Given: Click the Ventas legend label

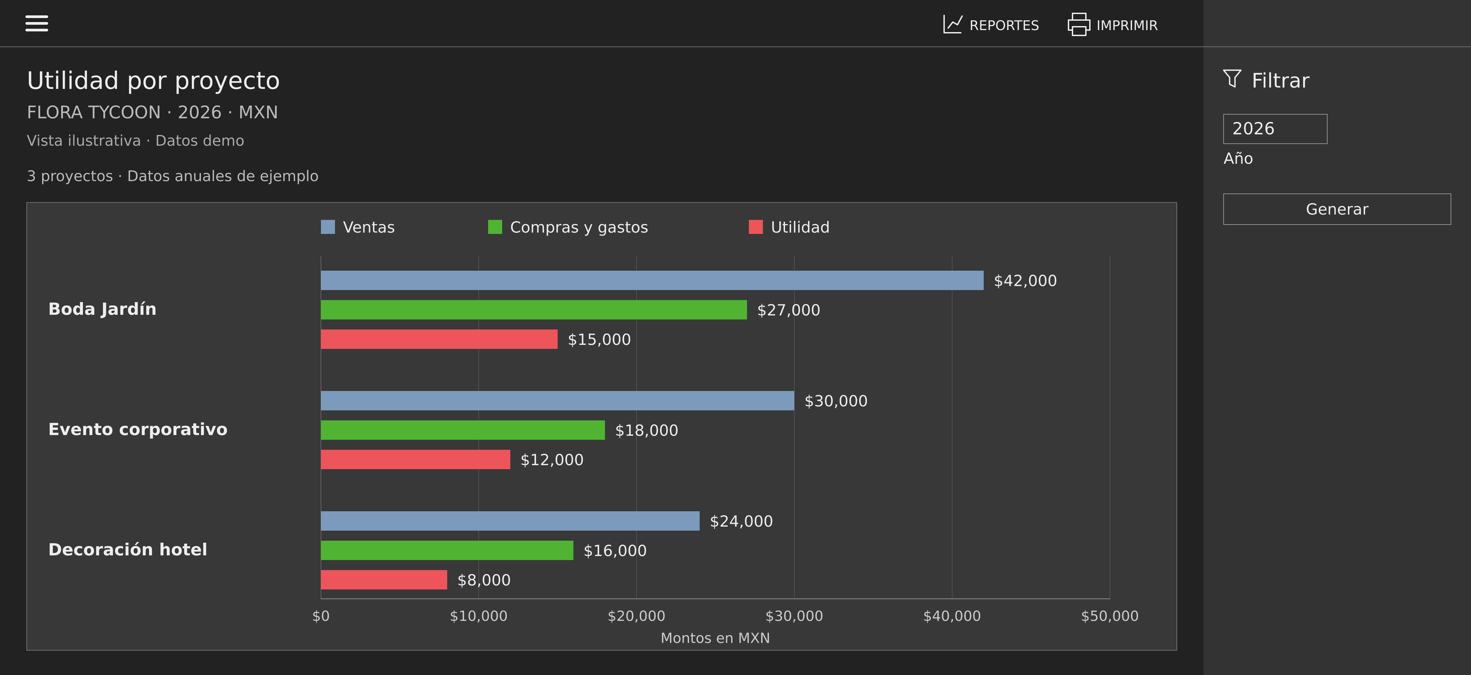Looking at the screenshot, I should pos(368,227).
